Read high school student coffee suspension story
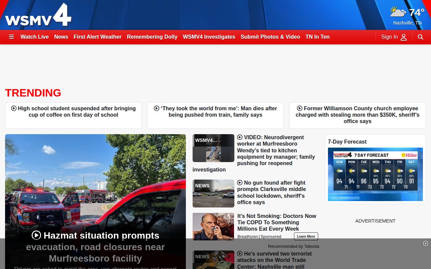 pos(77,112)
